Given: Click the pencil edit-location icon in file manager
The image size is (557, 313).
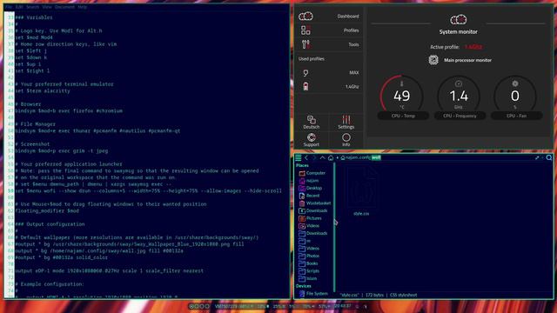Looking at the screenshot, I should click(x=537, y=157).
